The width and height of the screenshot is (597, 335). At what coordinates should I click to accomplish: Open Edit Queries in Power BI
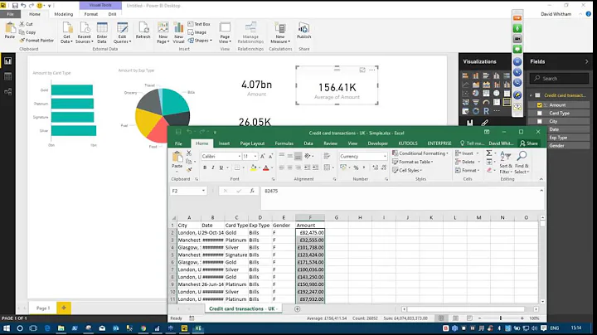[122, 32]
